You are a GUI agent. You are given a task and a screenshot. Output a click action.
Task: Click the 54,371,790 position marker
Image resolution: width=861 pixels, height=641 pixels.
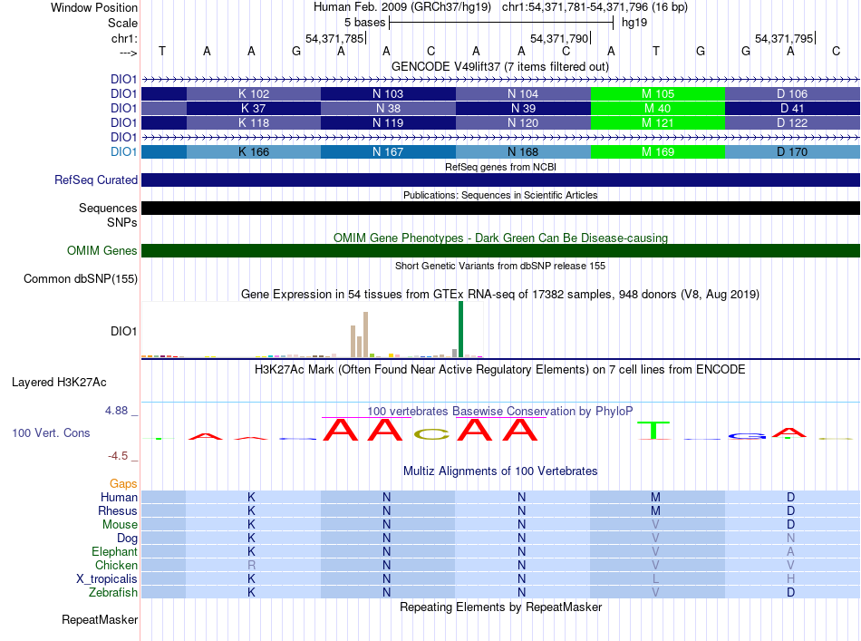coord(559,38)
